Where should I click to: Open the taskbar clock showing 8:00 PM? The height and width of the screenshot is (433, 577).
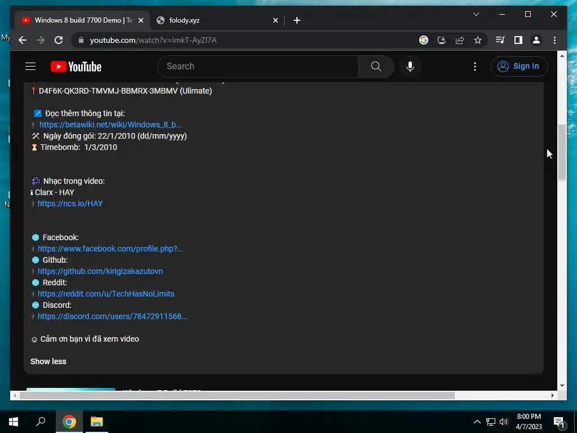(x=529, y=422)
